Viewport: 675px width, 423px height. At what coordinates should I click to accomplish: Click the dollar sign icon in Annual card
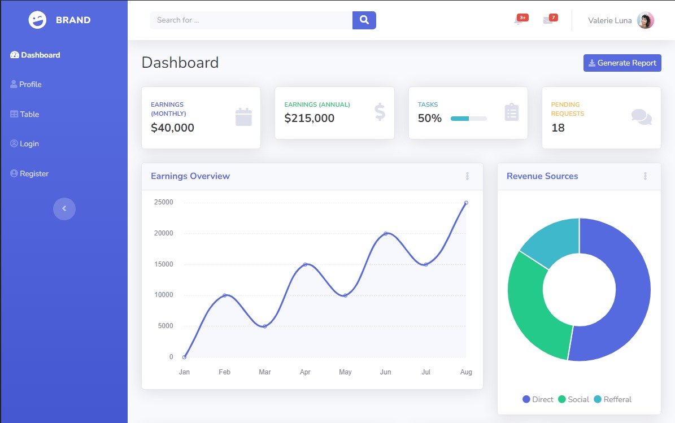[x=380, y=112]
